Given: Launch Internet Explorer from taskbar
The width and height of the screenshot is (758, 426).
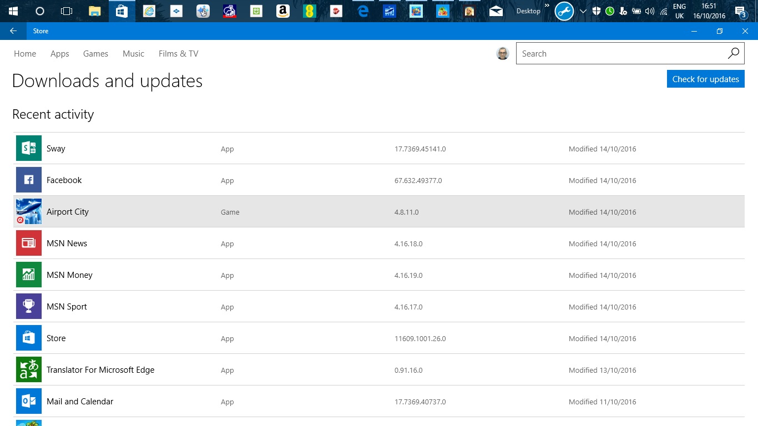Looking at the screenshot, I should 149,11.
